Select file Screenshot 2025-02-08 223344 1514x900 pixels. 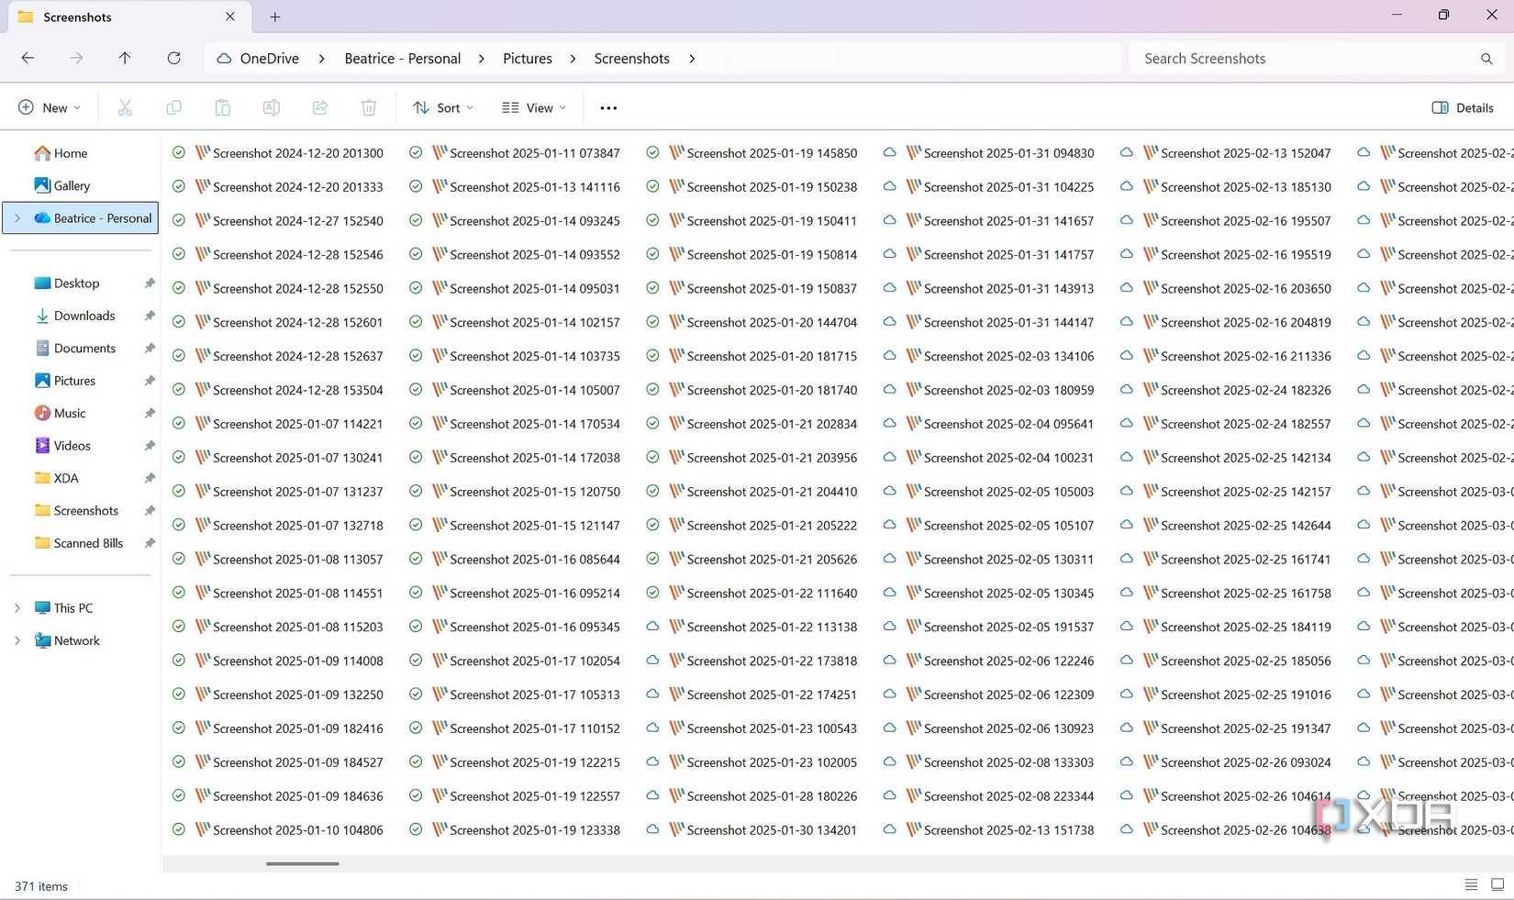(x=1008, y=796)
